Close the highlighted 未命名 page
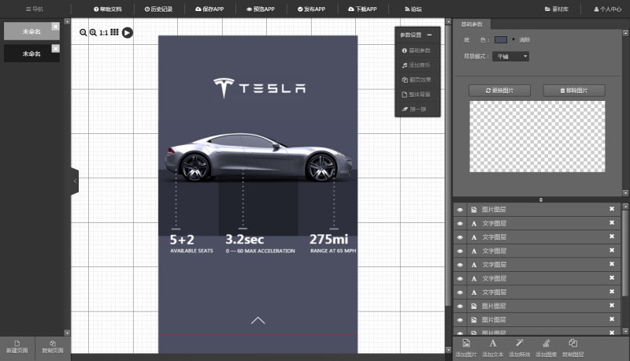 (55, 27)
